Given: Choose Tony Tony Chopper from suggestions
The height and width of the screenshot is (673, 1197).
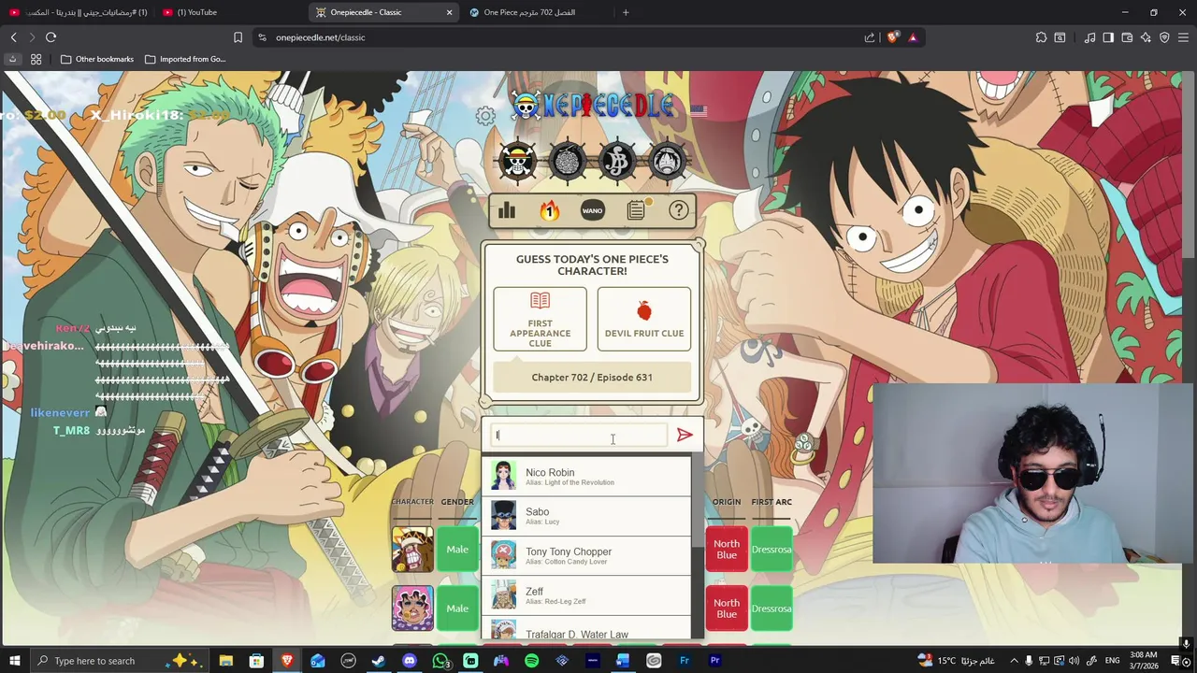Looking at the screenshot, I should [586, 555].
